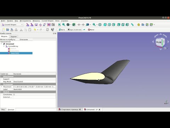Open the undo history dropdown arrow

click(38, 30)
